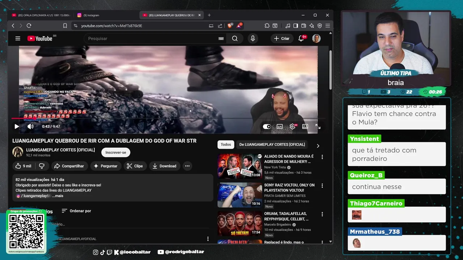Screen dimensions: 463x260
Task: Open the Brave VPN shield icon
Action: tap(319, 26)
